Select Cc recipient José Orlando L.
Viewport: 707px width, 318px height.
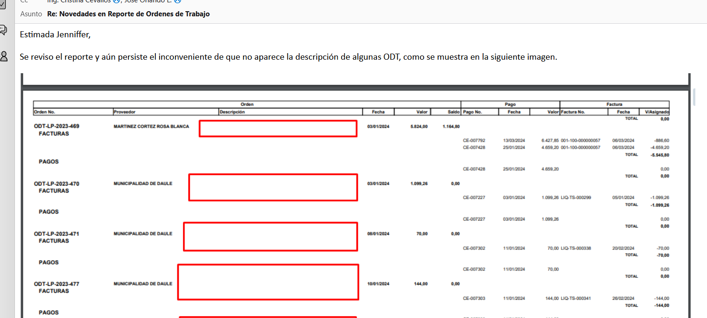147,1
